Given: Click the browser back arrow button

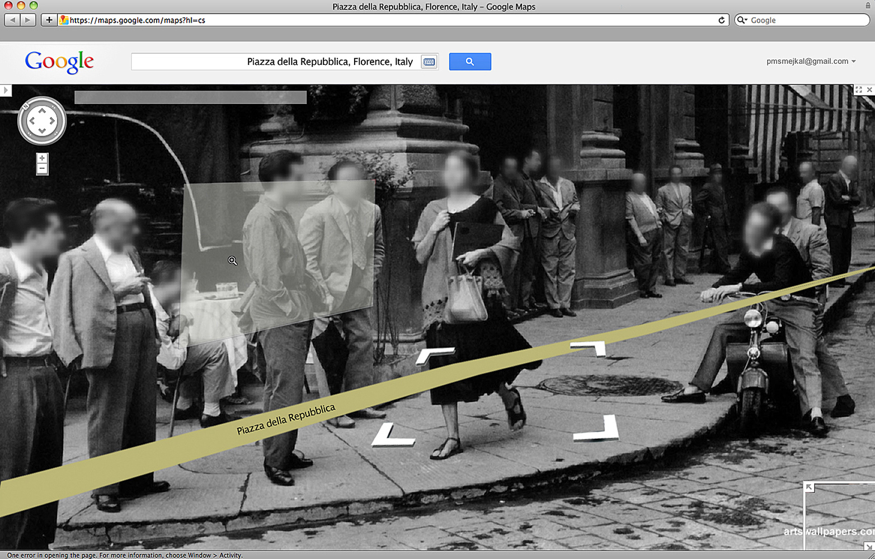Looking at the screenshot, I should pos(12,20).
